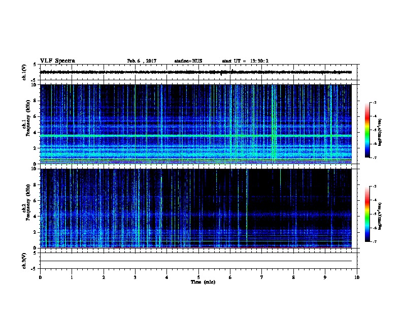Click the flat ch.3 waveform line
The image size is (402, 311).
196,261
